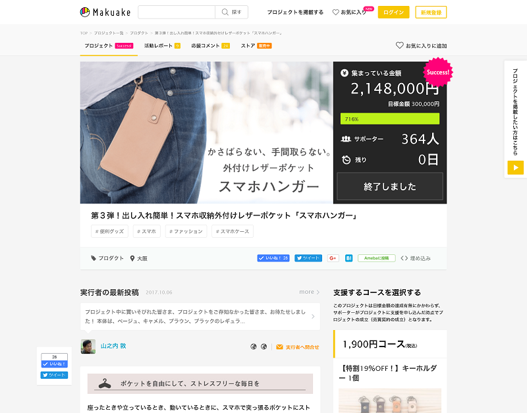The width and height of the screenshot is (527, 413).
Task: Click the magnifier search button
Action: pyautogui.click(x=232, y=12)
